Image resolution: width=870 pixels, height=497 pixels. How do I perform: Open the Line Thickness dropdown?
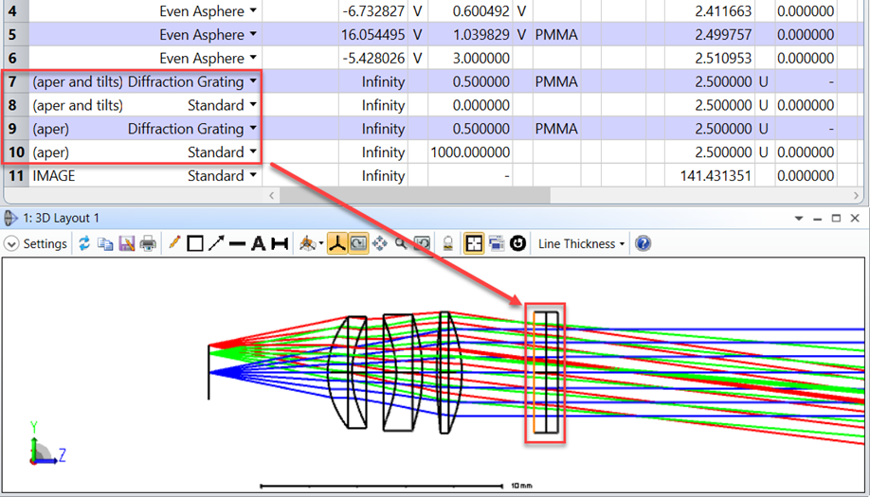tap(582, 244)
